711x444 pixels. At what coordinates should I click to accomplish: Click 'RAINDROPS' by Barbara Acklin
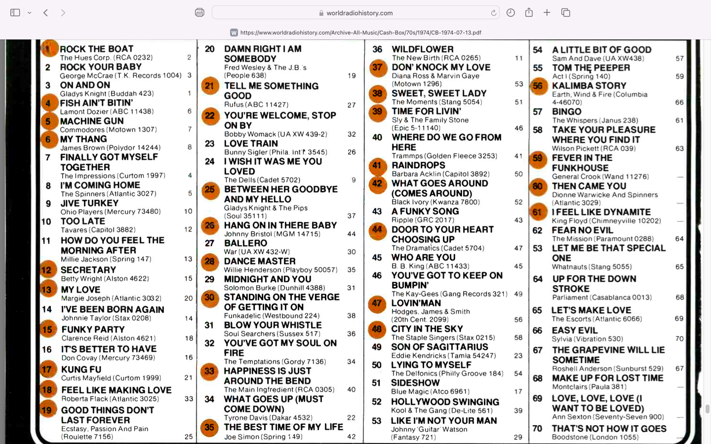click(418, 165)
